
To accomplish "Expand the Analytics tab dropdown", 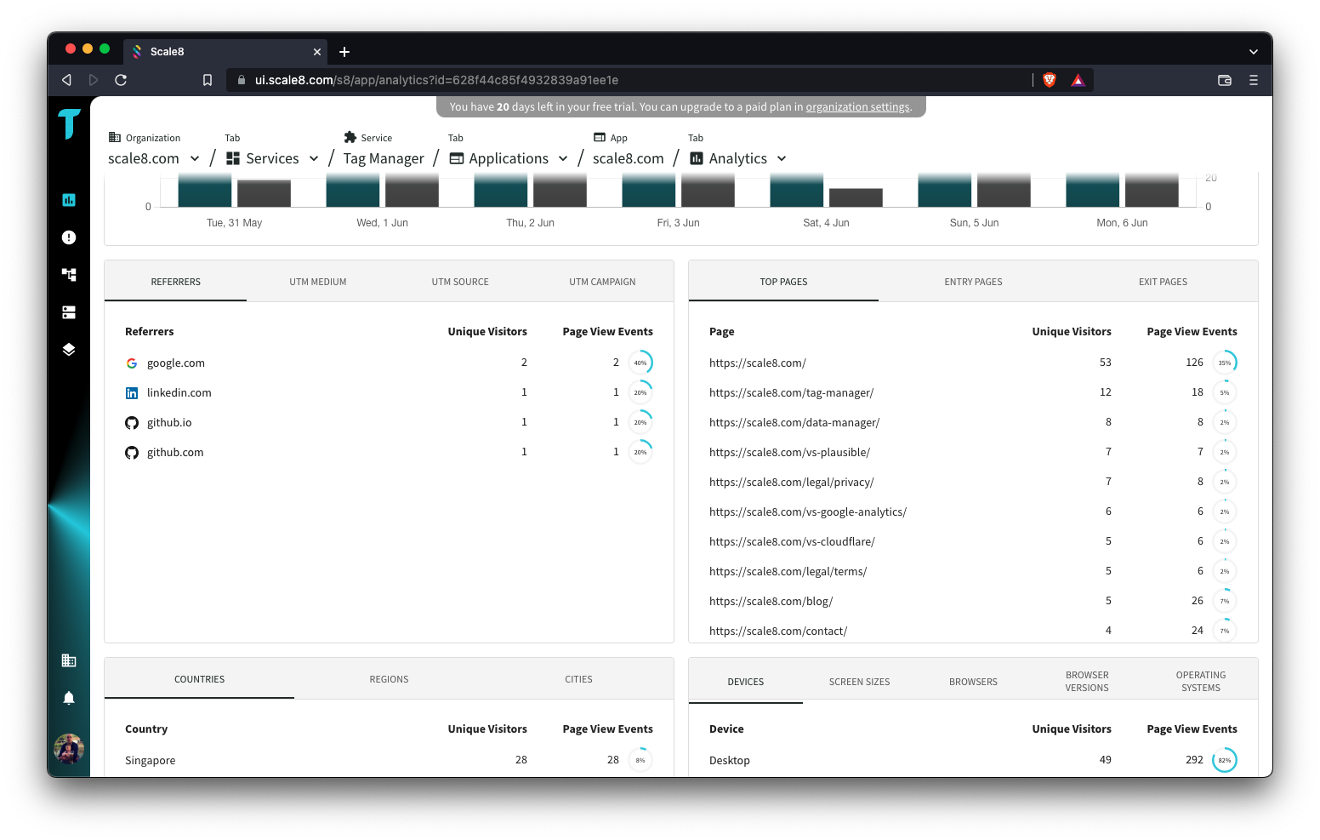I will click(x=782, y=158).
